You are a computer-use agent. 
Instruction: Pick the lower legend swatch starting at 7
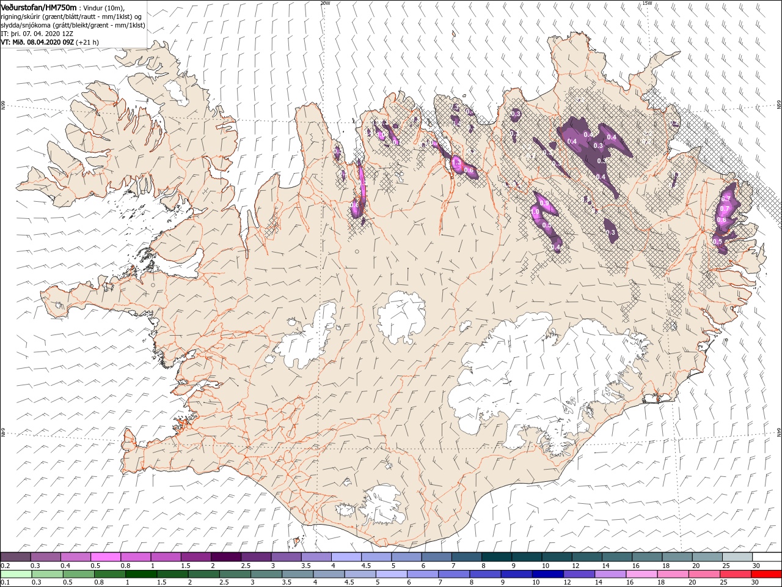click(453, 574)
